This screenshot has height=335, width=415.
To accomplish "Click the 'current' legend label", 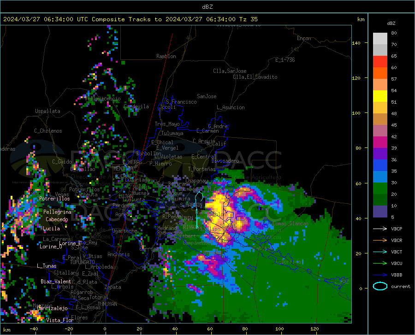I will click(401, 286).
